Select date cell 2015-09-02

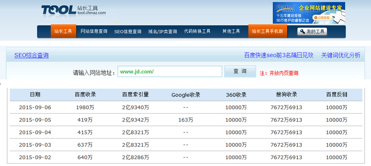click(35, 157)
